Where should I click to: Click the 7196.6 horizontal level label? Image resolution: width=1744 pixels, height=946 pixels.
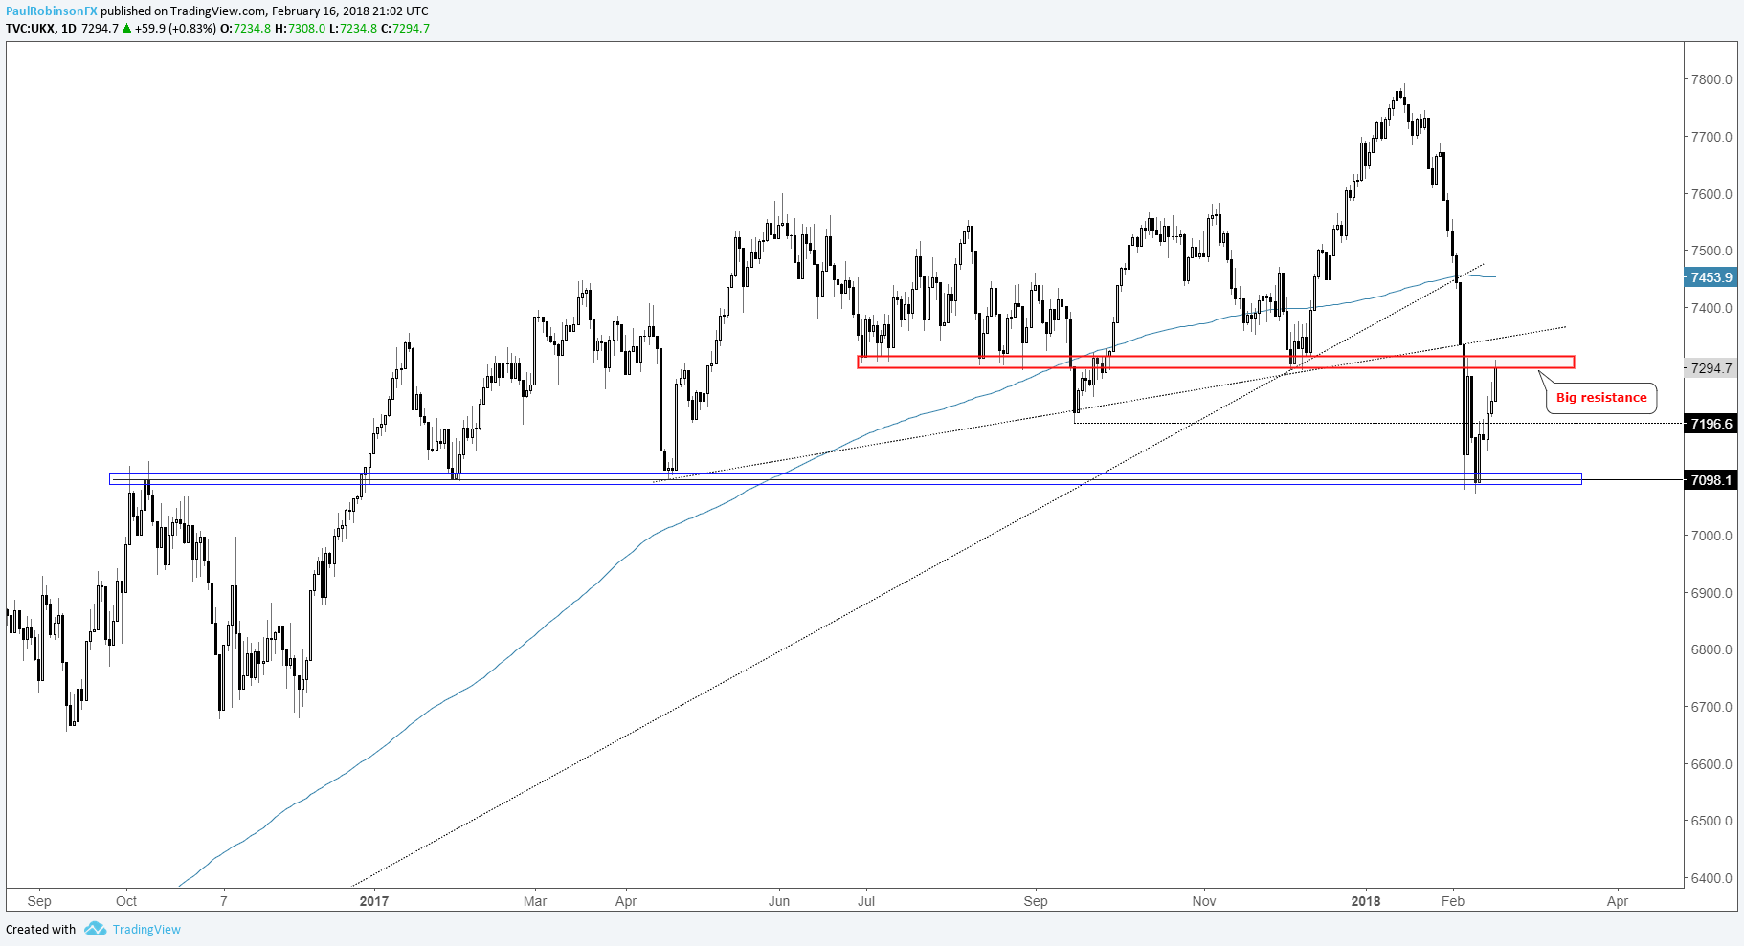point(1710,424)
